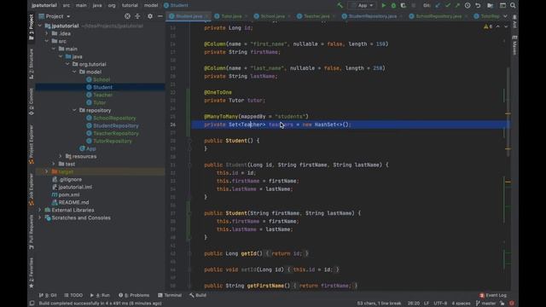Open the Git tool window at bottom
Screen dimensions: 546x307
pos(48,295)
